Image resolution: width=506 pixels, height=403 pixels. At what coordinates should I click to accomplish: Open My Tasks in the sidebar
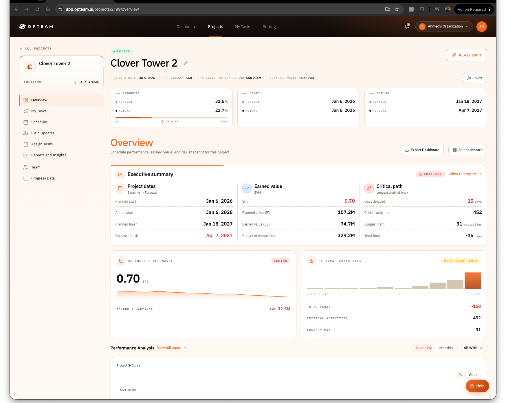point(61,111)
